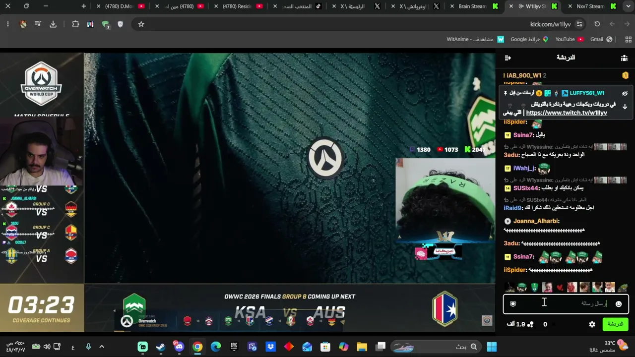Viewport: 635px width, 357px height.
Task: Send message with green chat button
Action: pos(615,324)
